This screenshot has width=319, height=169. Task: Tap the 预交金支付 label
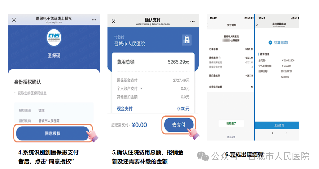(x=214, y=76)
